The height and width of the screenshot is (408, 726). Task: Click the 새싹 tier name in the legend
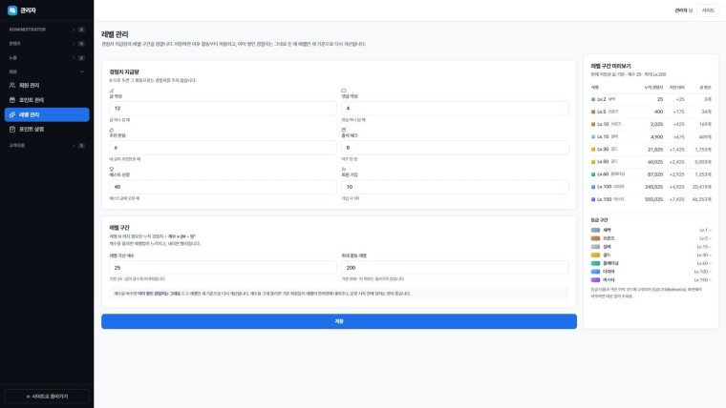tap(607, 230)
